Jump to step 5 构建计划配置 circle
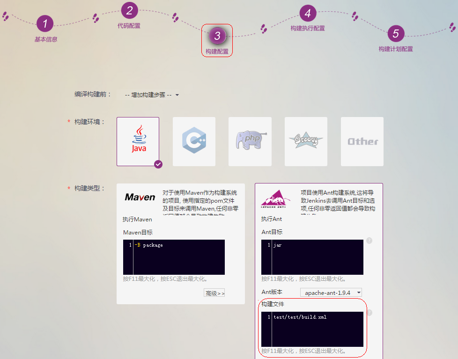 click(396, 34)
